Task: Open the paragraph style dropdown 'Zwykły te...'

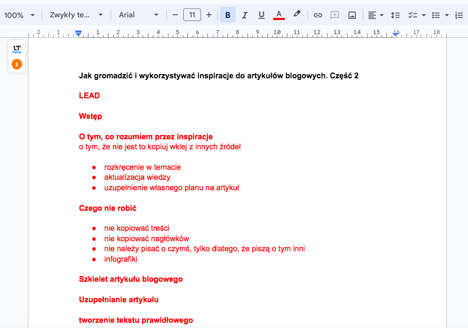Action: coord(76,15)
